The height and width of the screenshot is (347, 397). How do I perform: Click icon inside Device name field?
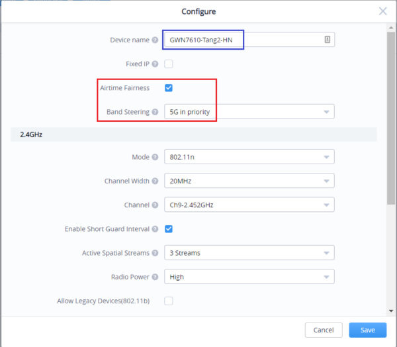[x=328, y=40]
